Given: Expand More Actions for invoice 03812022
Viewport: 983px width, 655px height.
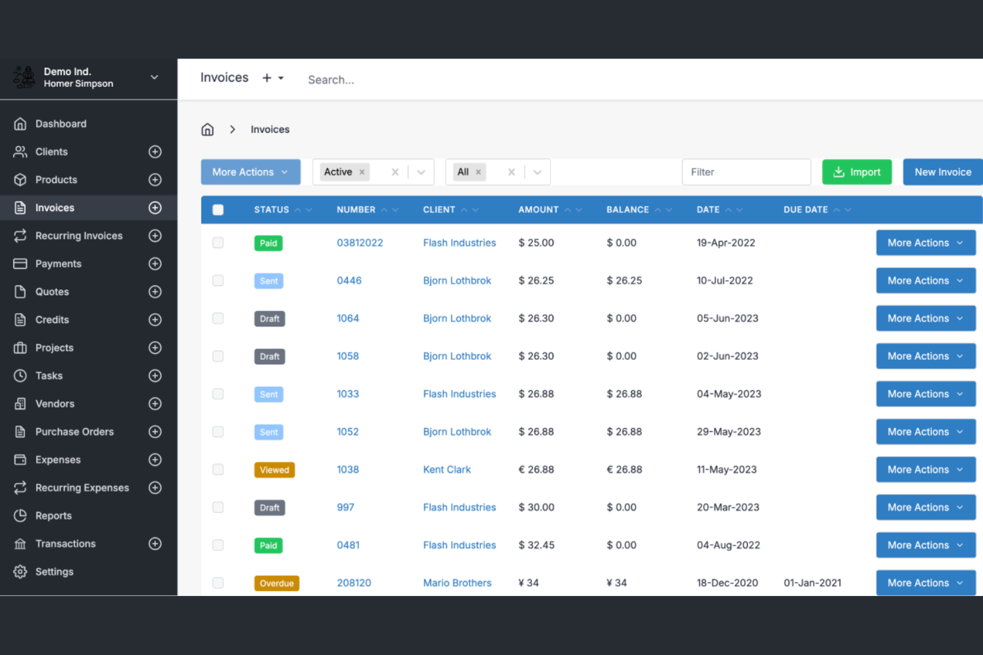Looking at the screenshot, I should 925,242.
